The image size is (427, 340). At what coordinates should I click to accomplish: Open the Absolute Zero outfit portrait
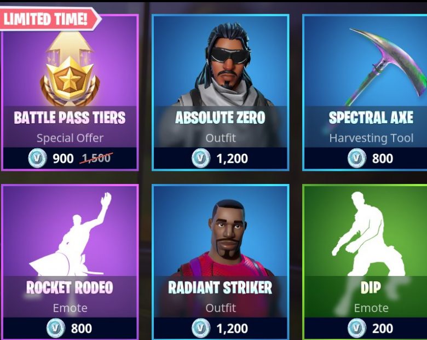tap(221, 64)
